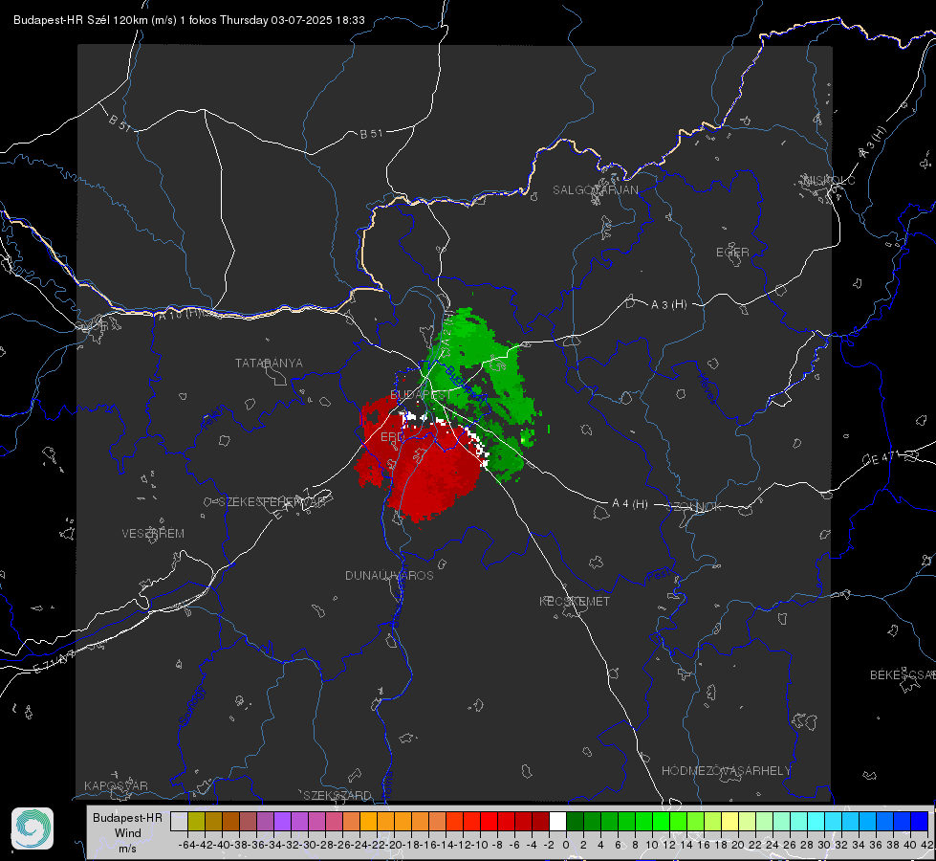Viewport: 936px width, 861px height.
Task: Click the ÉRD city label
Action: tap(392, 437)
